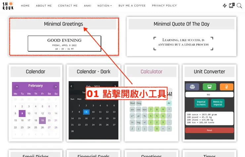This screenshot has height=157, width=245.
Task: Select the temperature thermometer unit icon
Action: pyautogui.click(x=226, y=87)
